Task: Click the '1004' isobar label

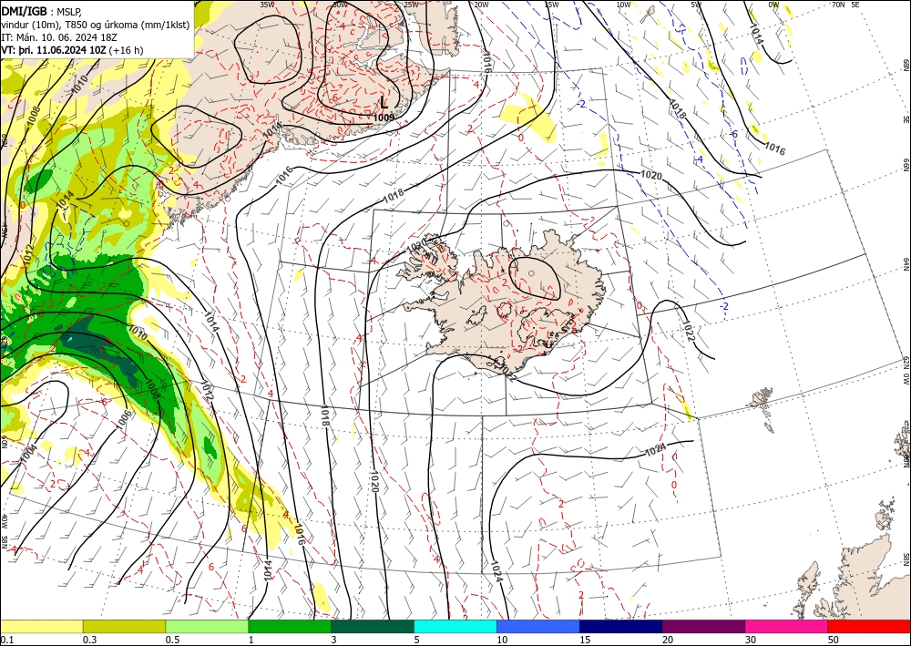Action: (28, 453)
